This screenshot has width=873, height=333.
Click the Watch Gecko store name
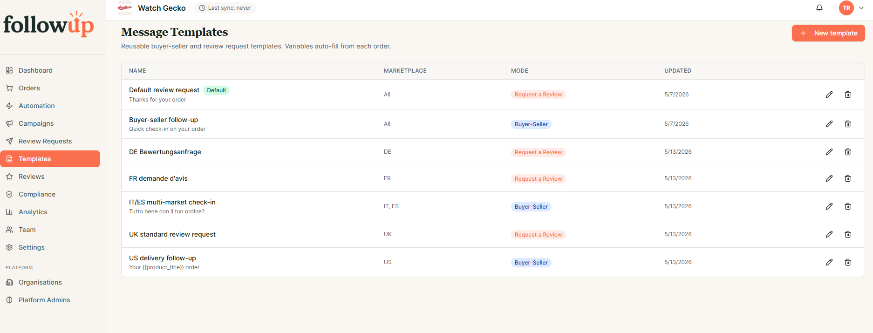[x=162, y=8]
